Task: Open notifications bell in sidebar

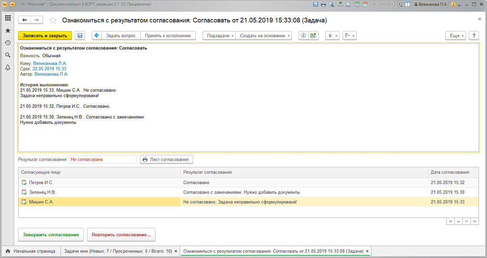Action: (8, 67)
